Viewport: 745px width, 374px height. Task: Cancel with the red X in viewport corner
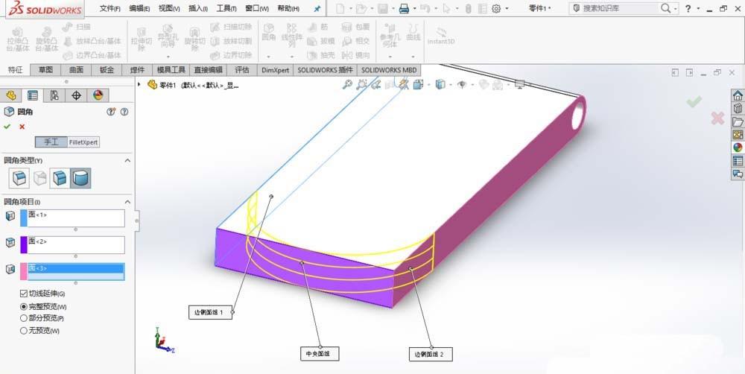tap(717, 118)
